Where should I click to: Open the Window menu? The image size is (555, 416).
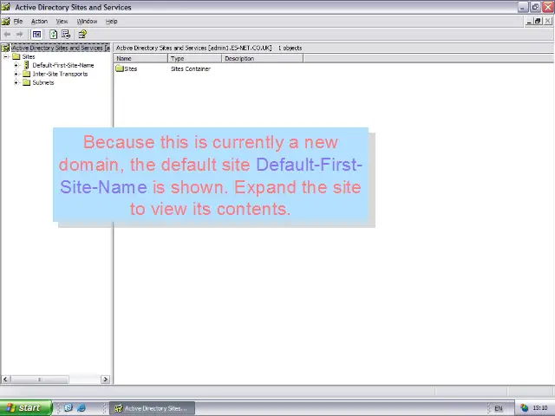click(87, 21)
